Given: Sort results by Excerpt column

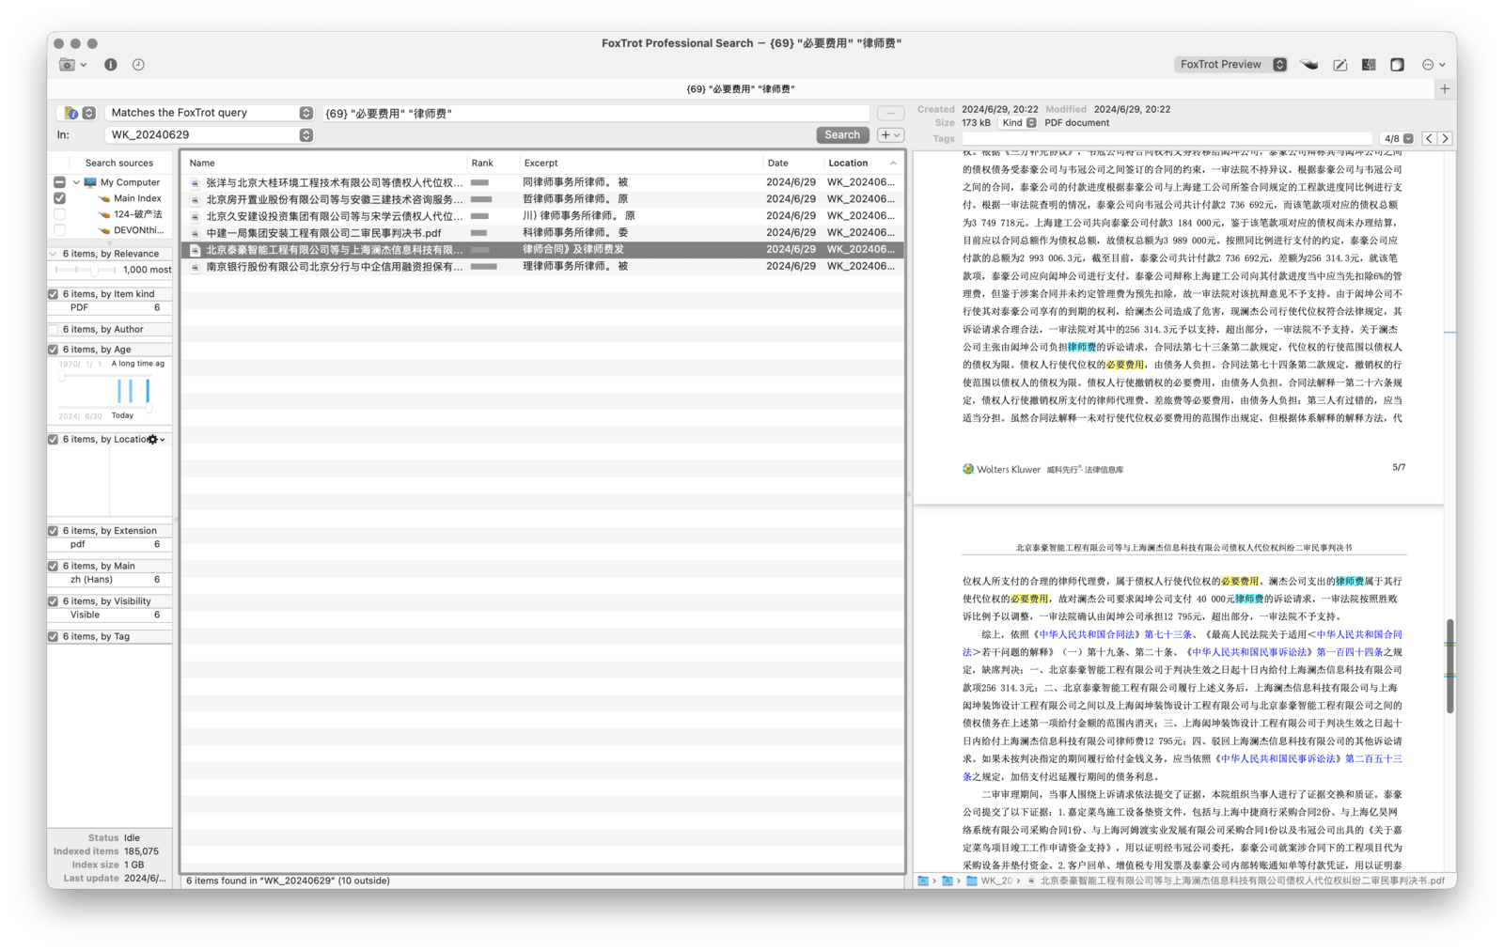Looking at the screenshot, I should [x=640, y=163].
